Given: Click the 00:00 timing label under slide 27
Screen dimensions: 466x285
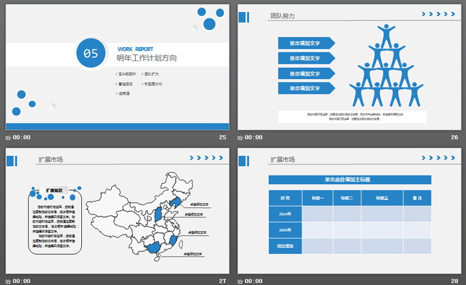Looking at the screenshot, I should pyautogui.click(x=21, y=281).
